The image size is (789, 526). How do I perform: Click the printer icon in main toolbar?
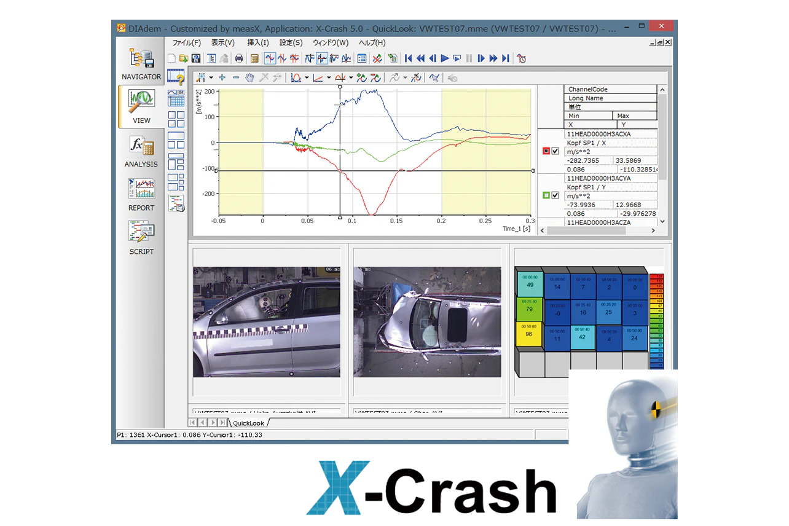[239, 58]
